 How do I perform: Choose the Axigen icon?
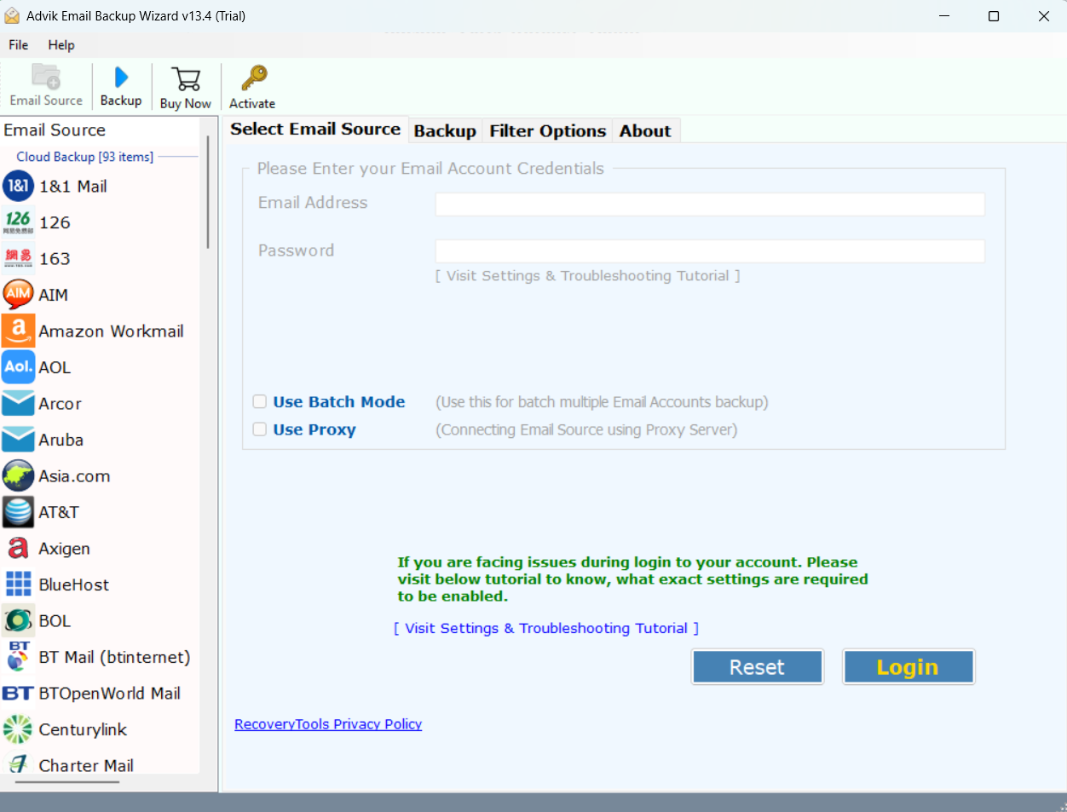pos(18,548)
